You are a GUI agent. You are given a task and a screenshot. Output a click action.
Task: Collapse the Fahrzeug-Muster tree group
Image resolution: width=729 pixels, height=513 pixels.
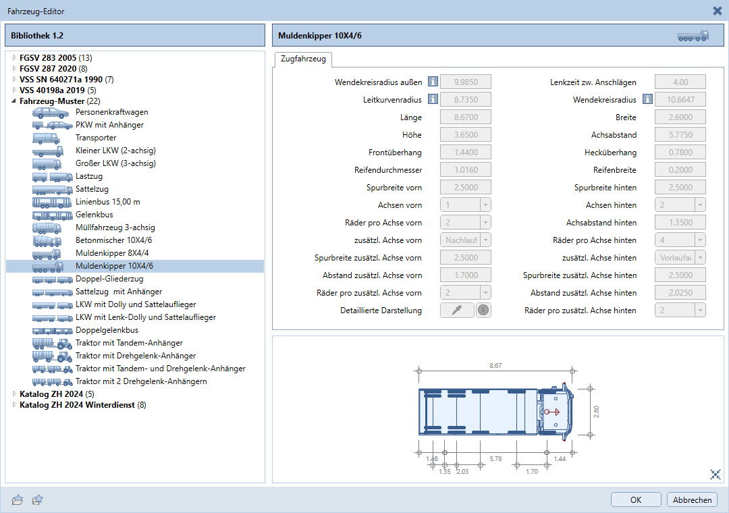[14, 101]
